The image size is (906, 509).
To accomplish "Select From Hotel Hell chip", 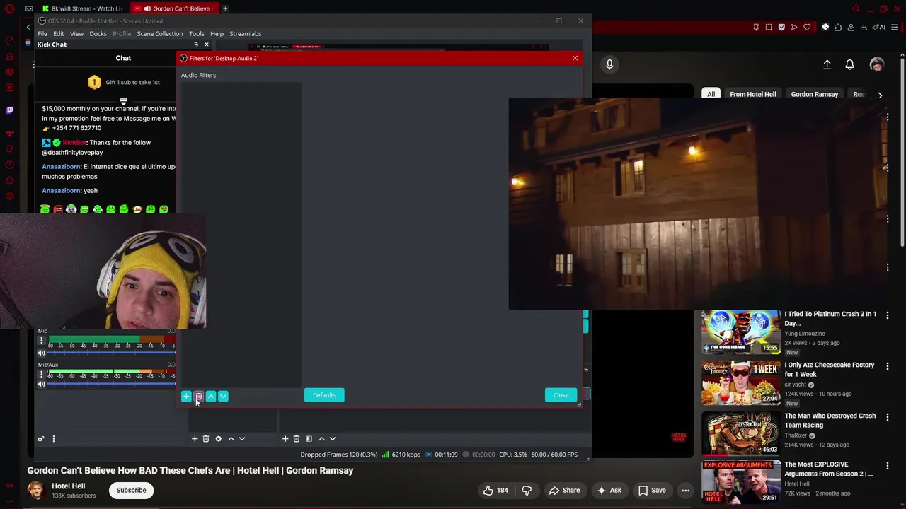I will pos(753,94).
